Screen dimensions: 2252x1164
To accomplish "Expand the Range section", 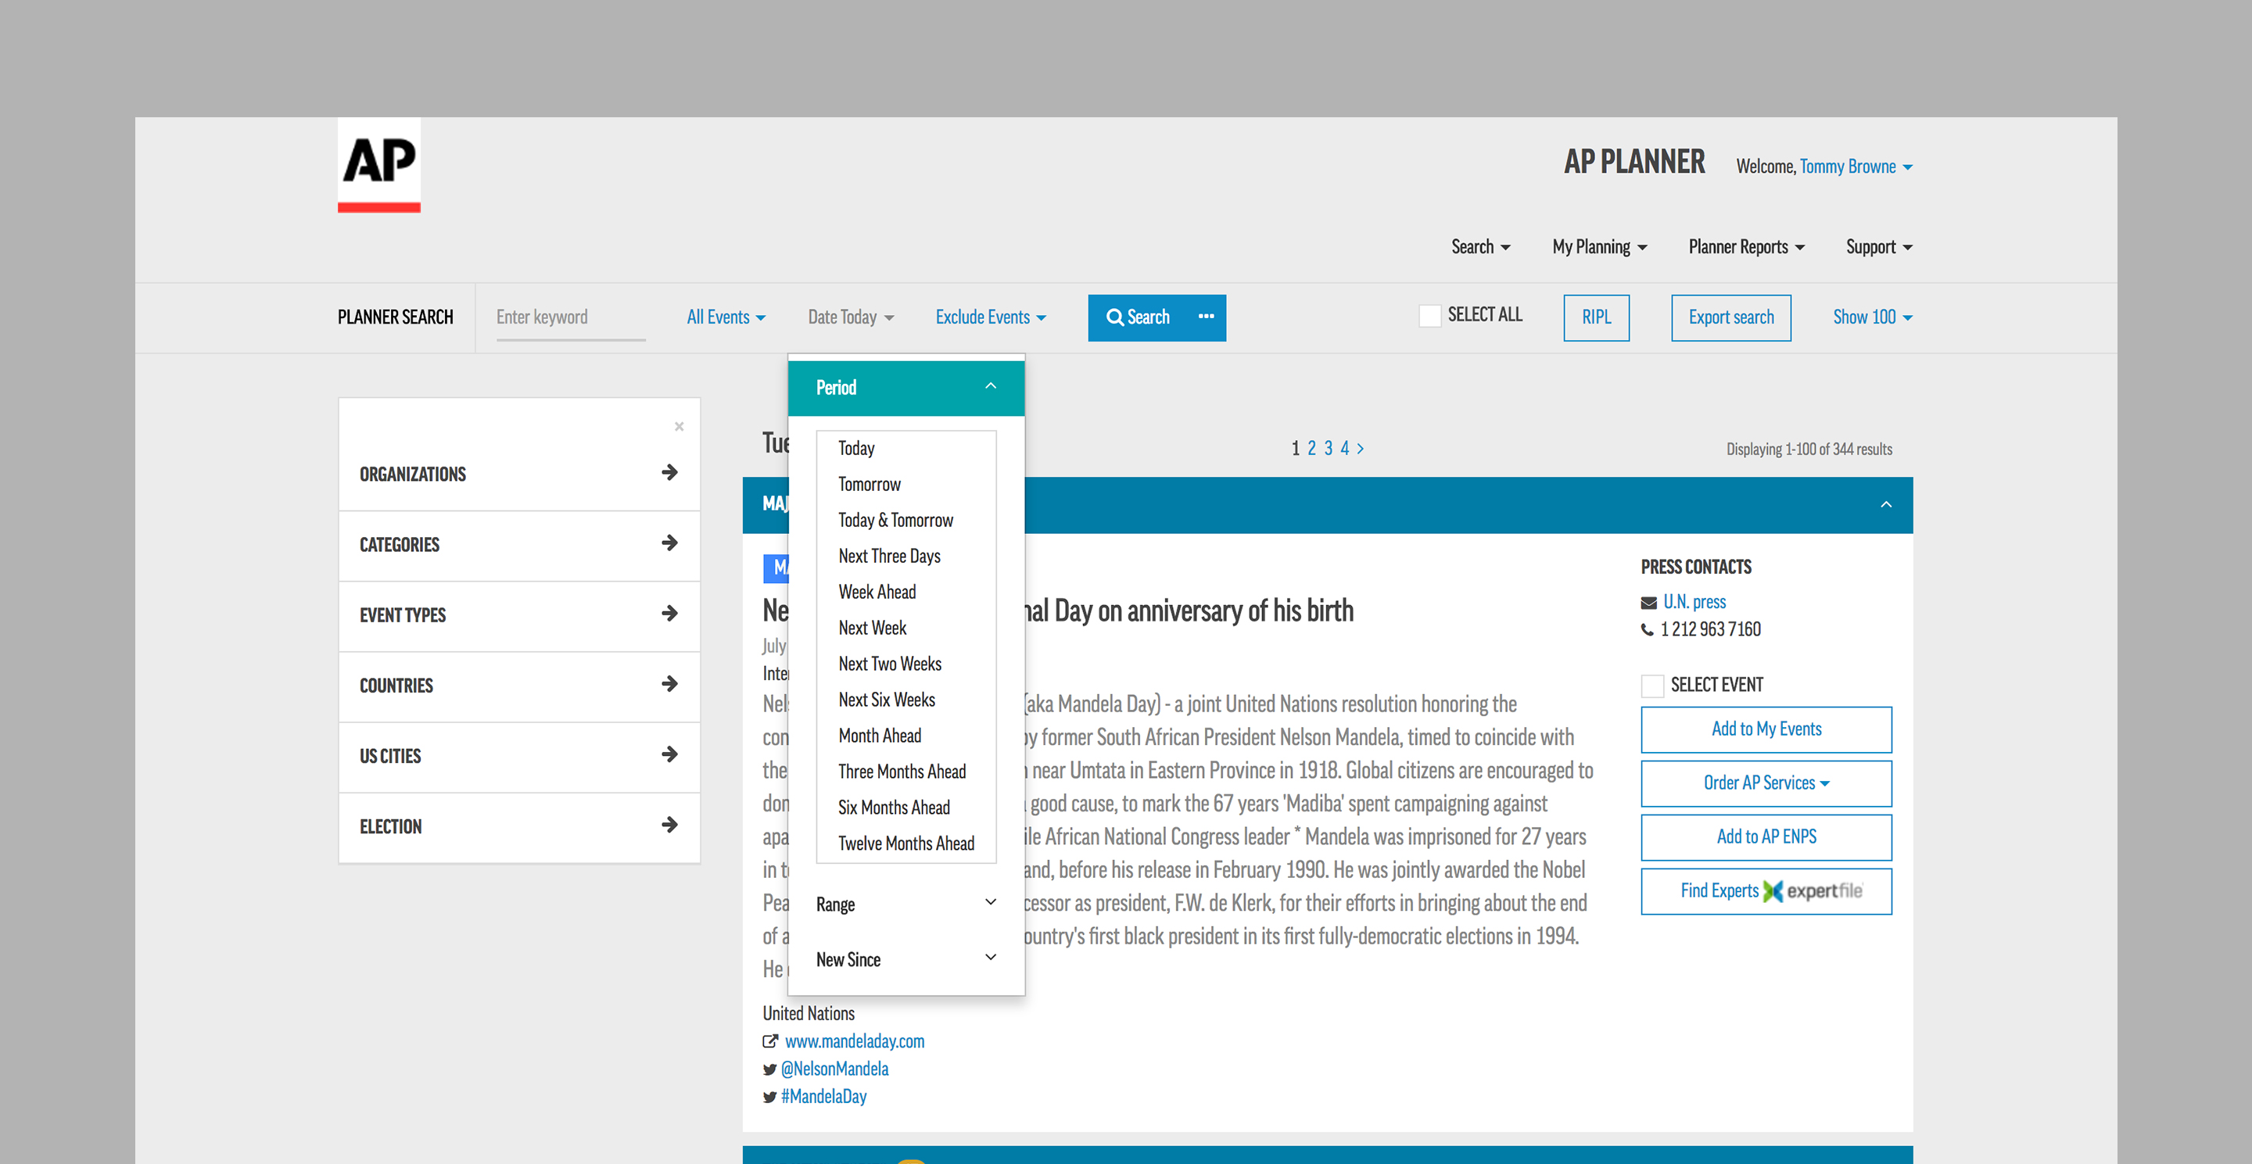I will tap(905, 904).
